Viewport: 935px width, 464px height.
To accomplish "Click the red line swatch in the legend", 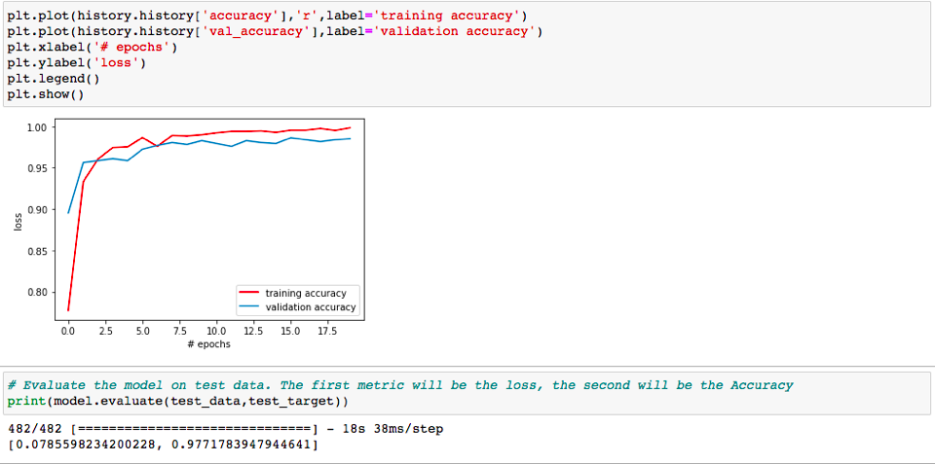I will [x=248, y=293].
